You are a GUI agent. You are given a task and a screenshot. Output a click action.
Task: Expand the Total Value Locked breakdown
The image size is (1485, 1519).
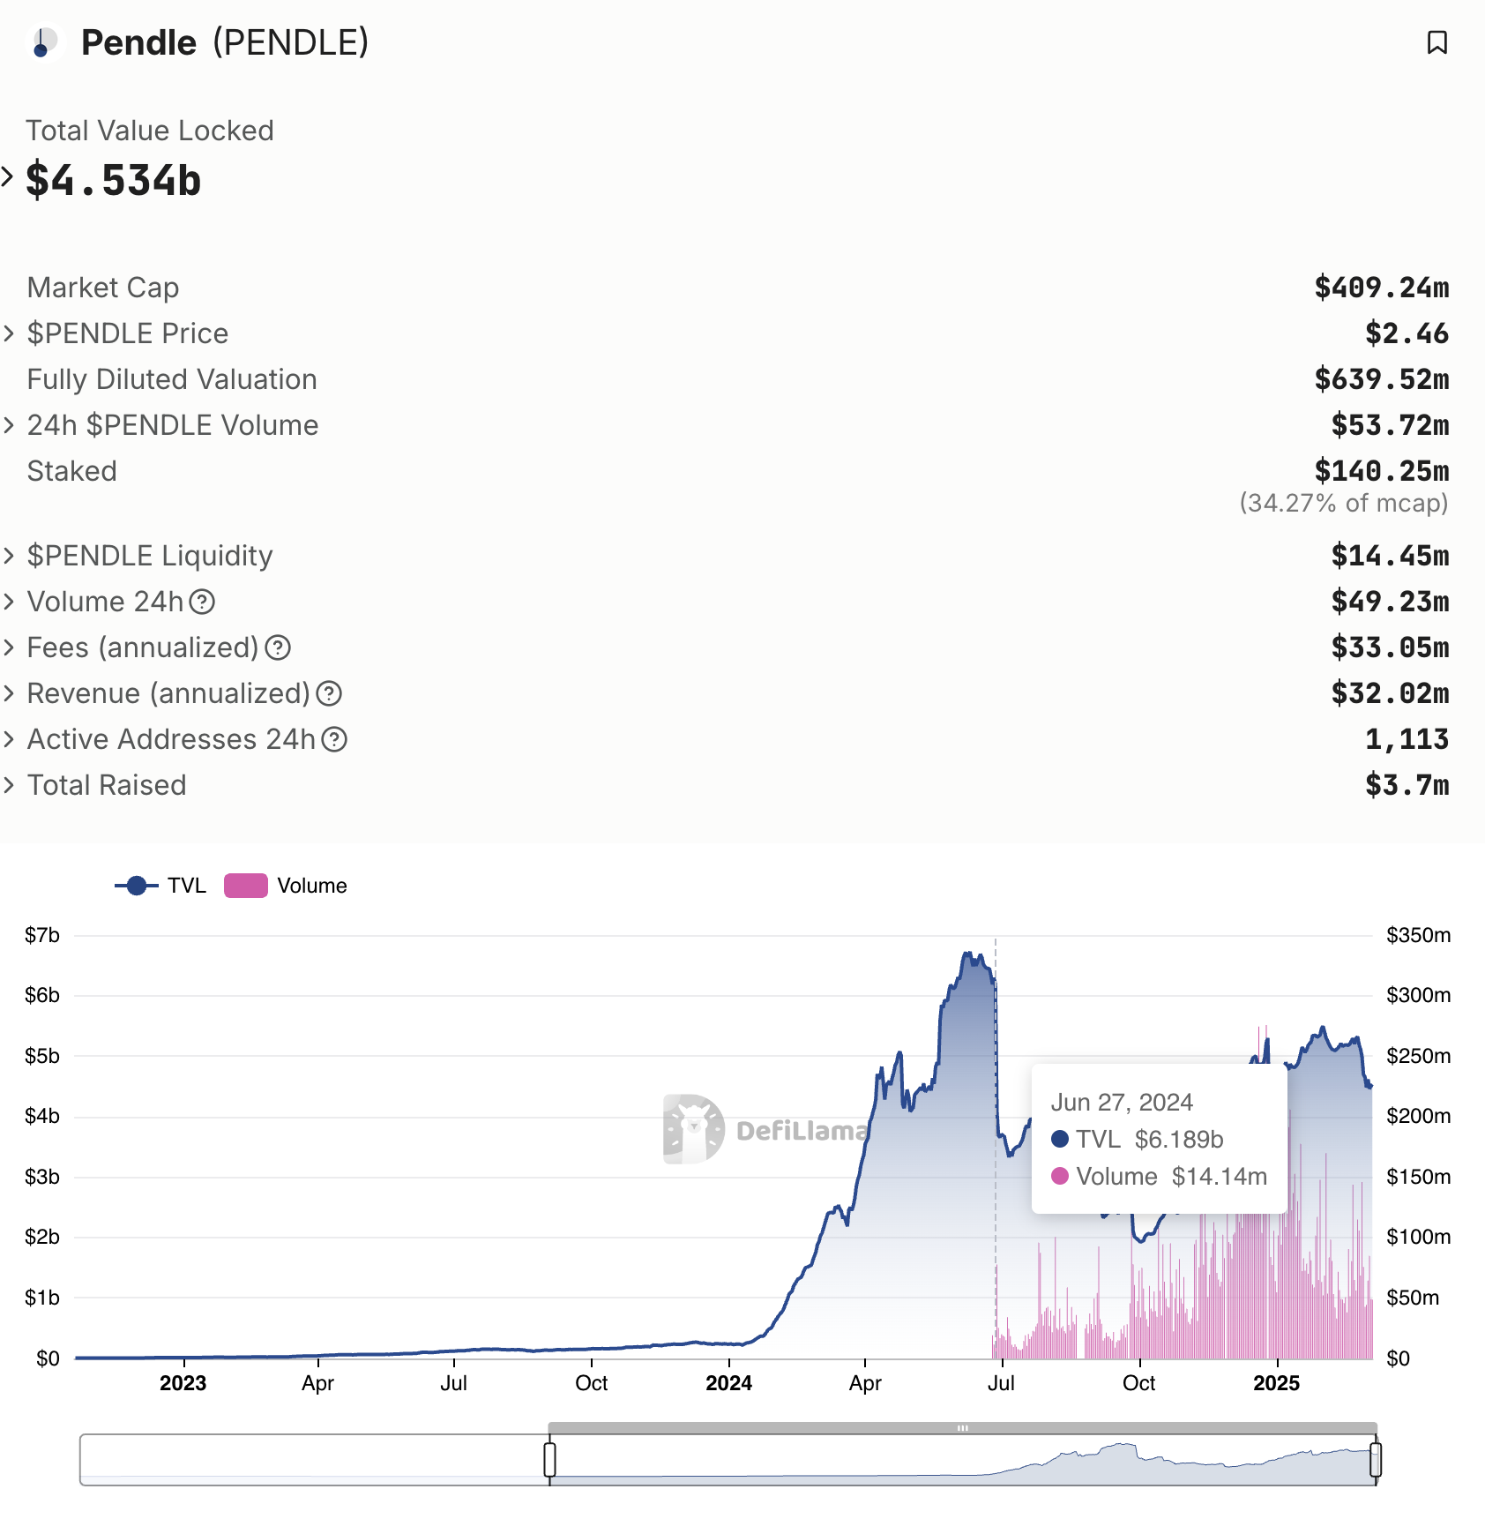[8, 177]
